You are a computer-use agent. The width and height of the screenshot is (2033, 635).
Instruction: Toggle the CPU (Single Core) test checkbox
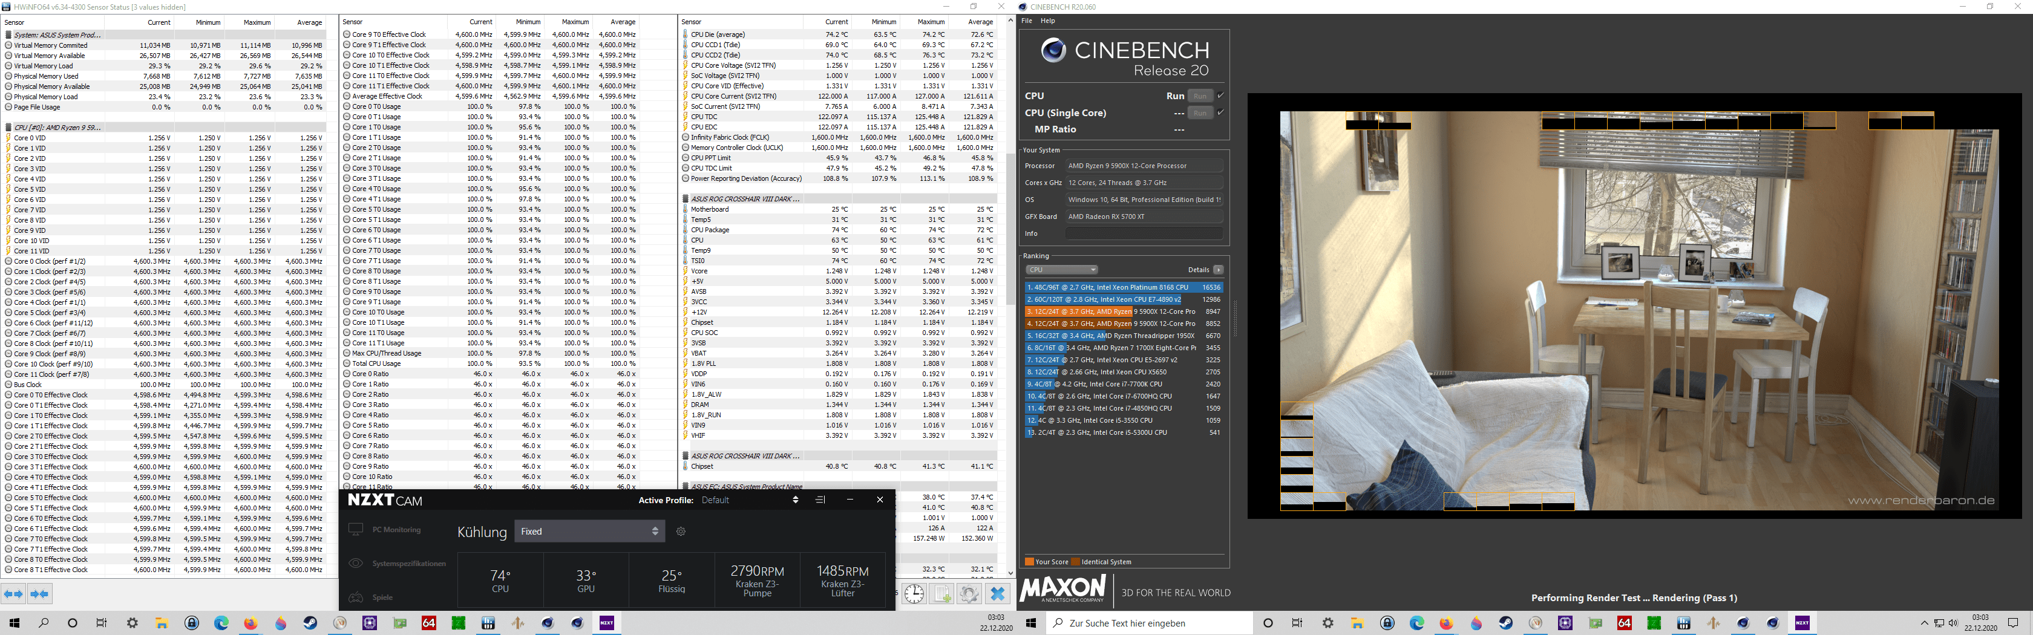point(1220,113)
